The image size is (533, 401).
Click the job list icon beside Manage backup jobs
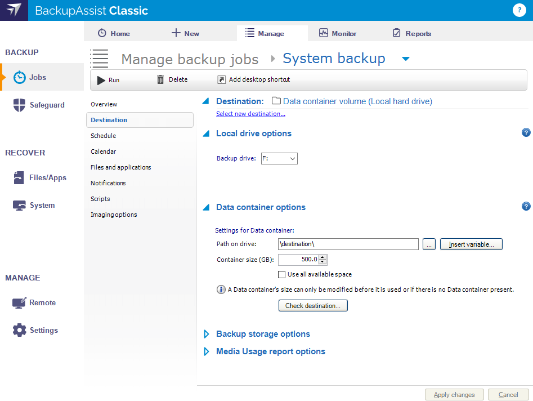99,58
